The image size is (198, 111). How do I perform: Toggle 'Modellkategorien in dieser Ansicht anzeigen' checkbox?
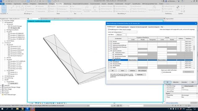click(x=109, y=30)
